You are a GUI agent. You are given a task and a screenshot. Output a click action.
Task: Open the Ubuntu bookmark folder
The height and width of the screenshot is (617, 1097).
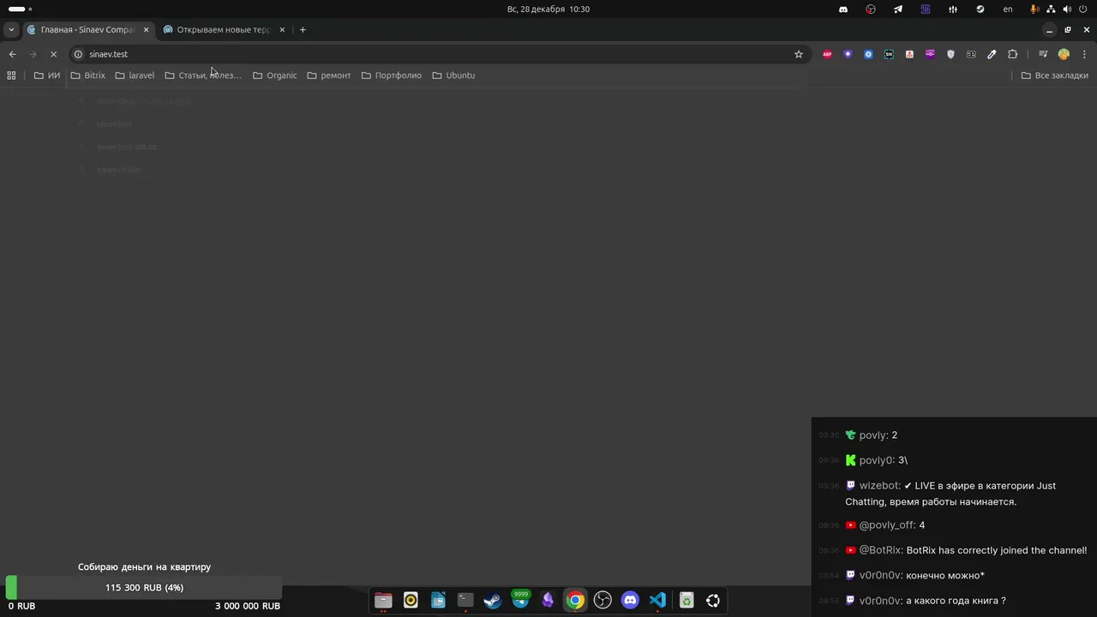[453, 75]
